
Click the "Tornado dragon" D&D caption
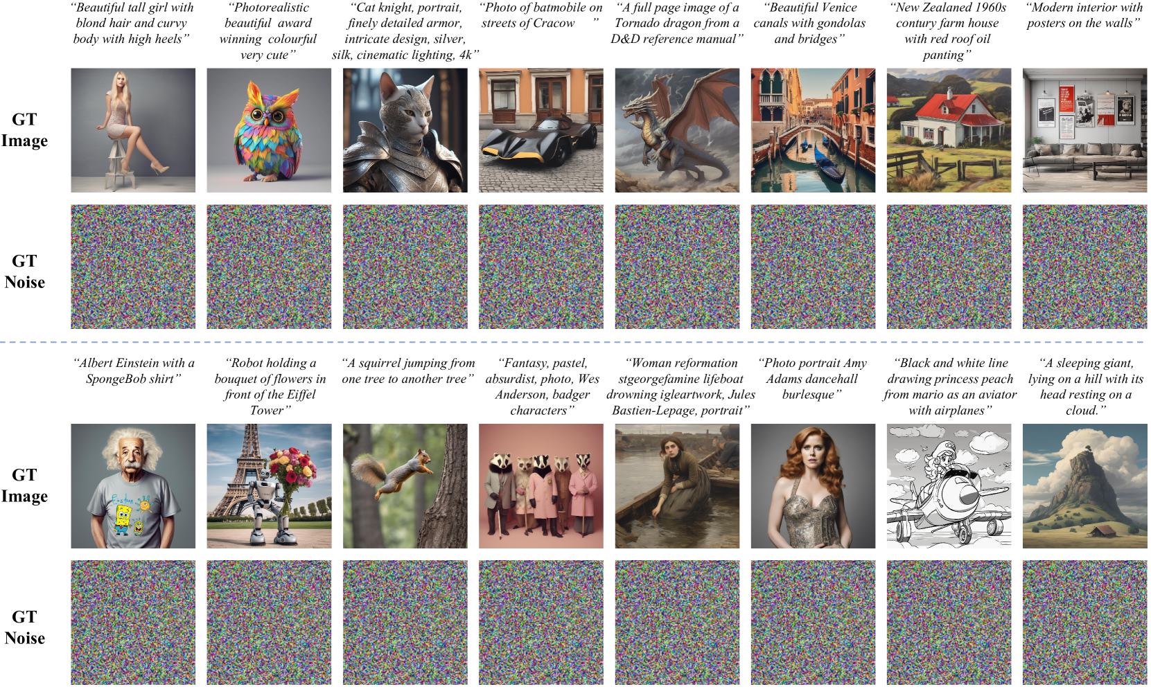(677, 23)
